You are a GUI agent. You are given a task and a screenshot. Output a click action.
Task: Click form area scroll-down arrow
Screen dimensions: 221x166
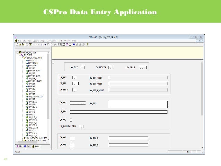202,148
